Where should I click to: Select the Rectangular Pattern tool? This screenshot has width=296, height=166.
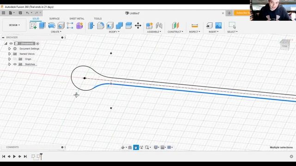coord(70,26)
